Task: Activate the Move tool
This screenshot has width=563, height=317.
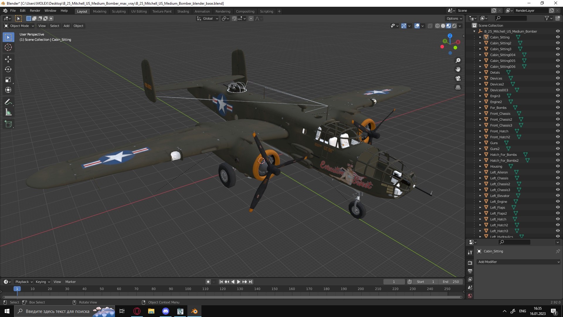Action: click(x=8, y=59)
